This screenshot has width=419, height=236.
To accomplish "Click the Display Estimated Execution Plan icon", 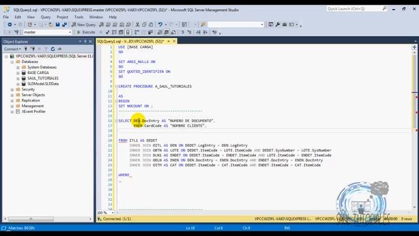I will (x=114, y=32).
